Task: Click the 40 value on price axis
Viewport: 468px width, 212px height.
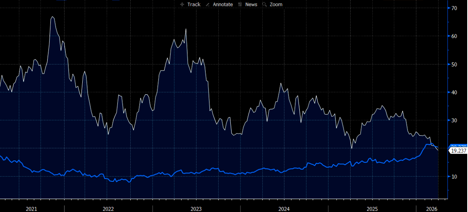Action: pyautogui.click(x=454, y=92)
